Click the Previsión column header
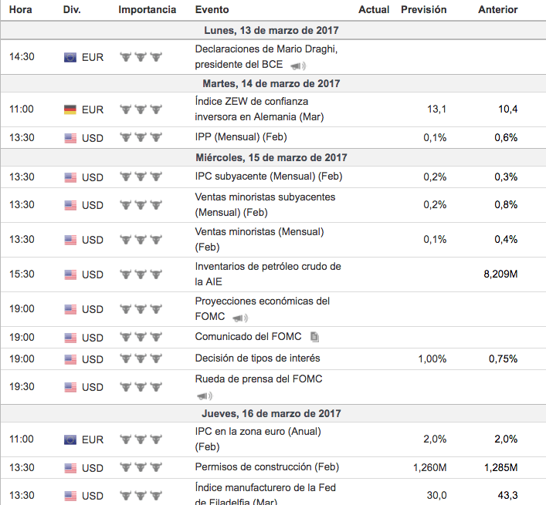The image size is (546, 505). (423, 10)
